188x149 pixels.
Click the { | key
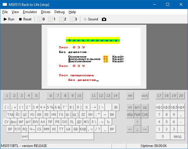(x=6, y=107)
